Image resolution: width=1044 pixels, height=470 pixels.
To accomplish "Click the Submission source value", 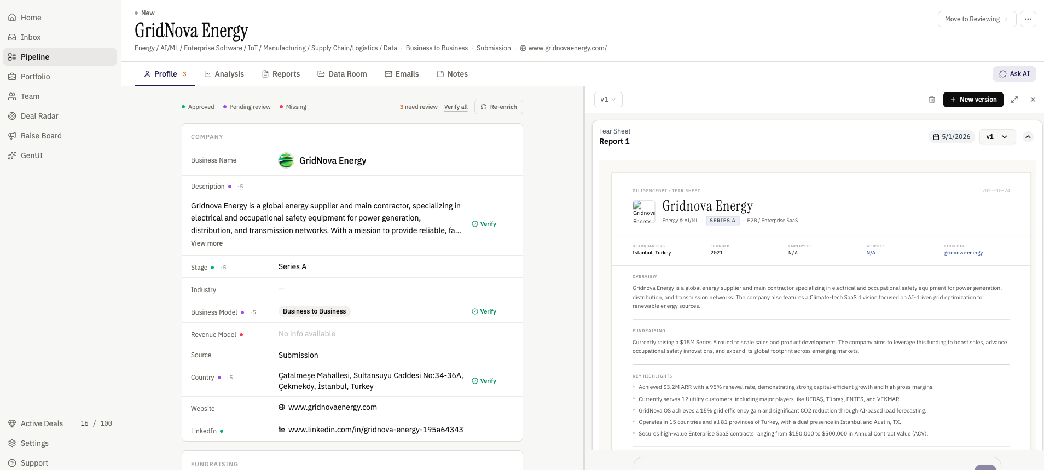I will click(298, 355).
